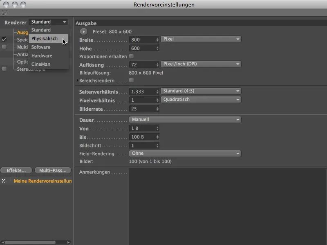The image size is (327, 245).
Task: Open the Dauer Manuell dropdown
Action: pos(185,120)
